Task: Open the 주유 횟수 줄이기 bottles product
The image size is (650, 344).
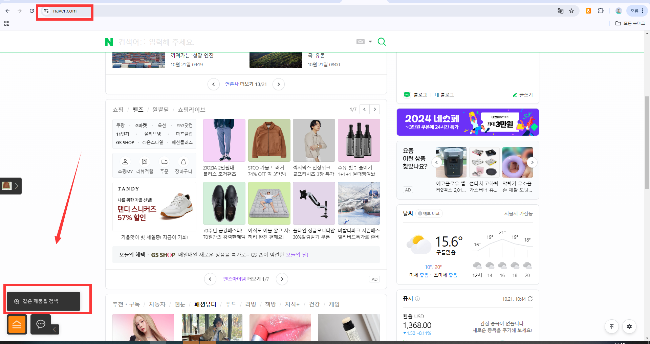Action: (359, 140)
